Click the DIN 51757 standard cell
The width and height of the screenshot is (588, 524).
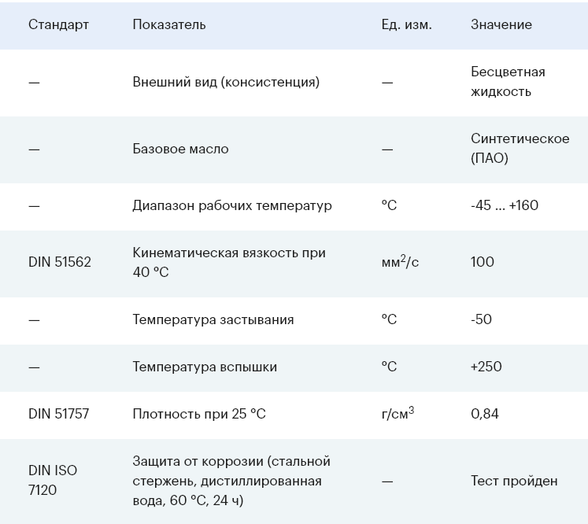pyautogui.click(x=59, y=414)
